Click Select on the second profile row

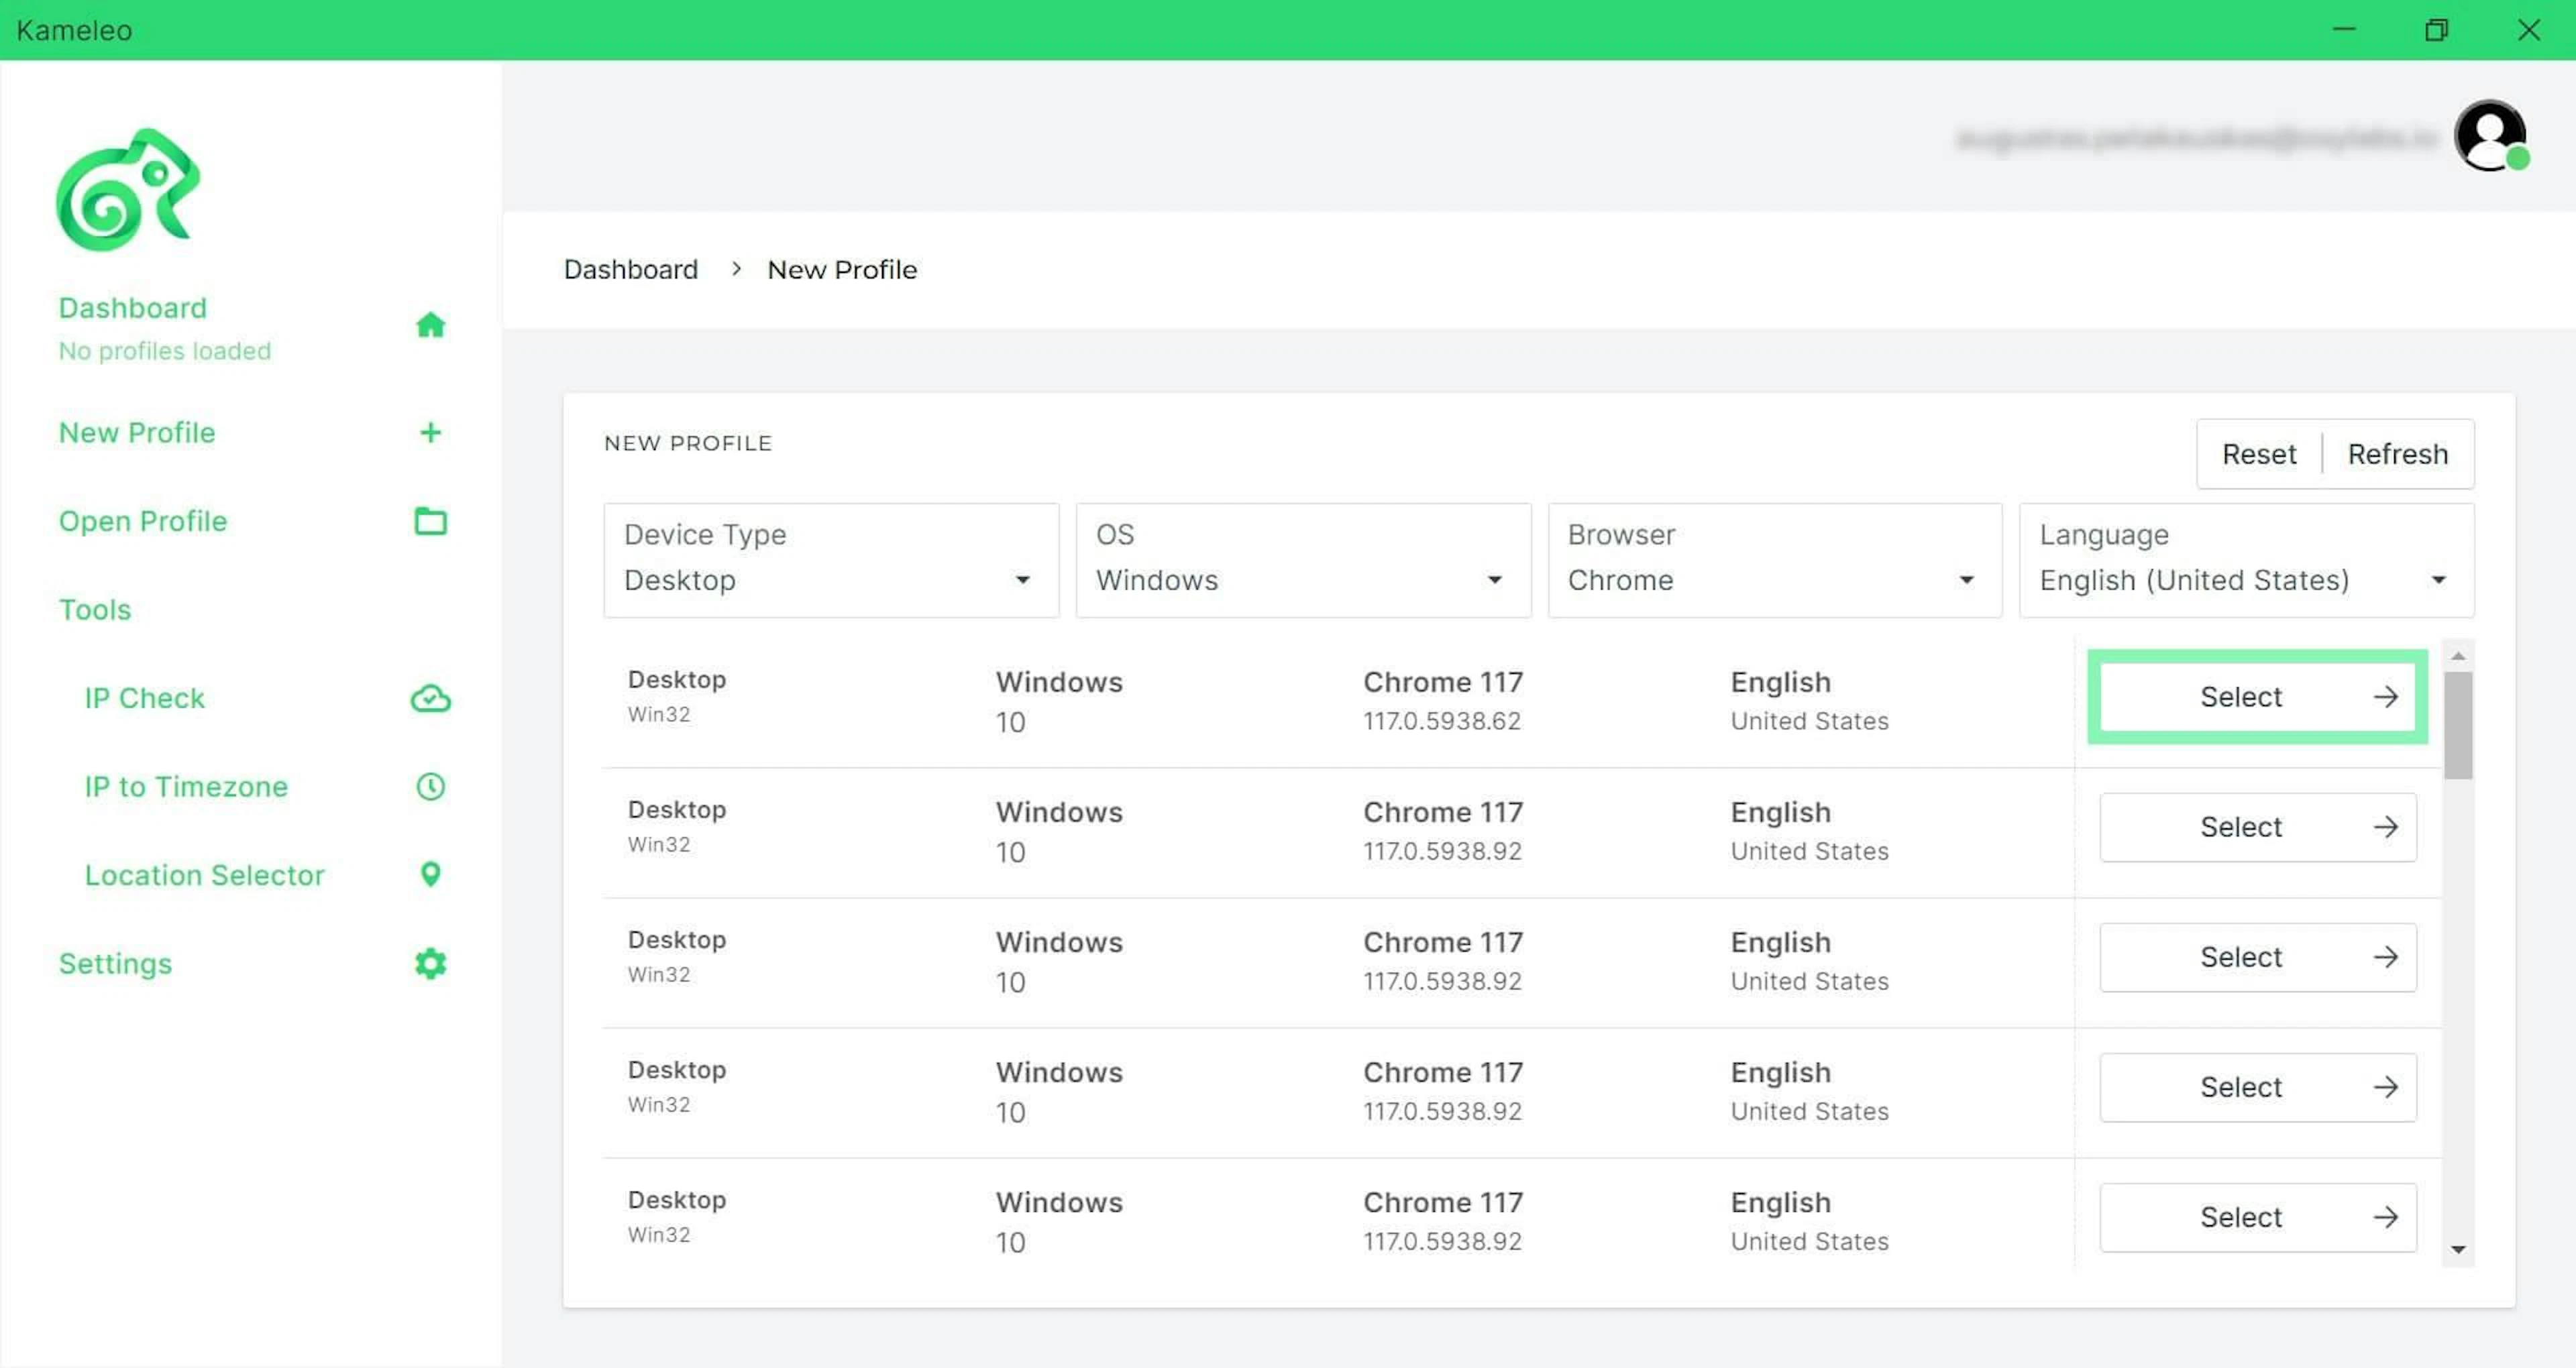[x=2258, y=827]
